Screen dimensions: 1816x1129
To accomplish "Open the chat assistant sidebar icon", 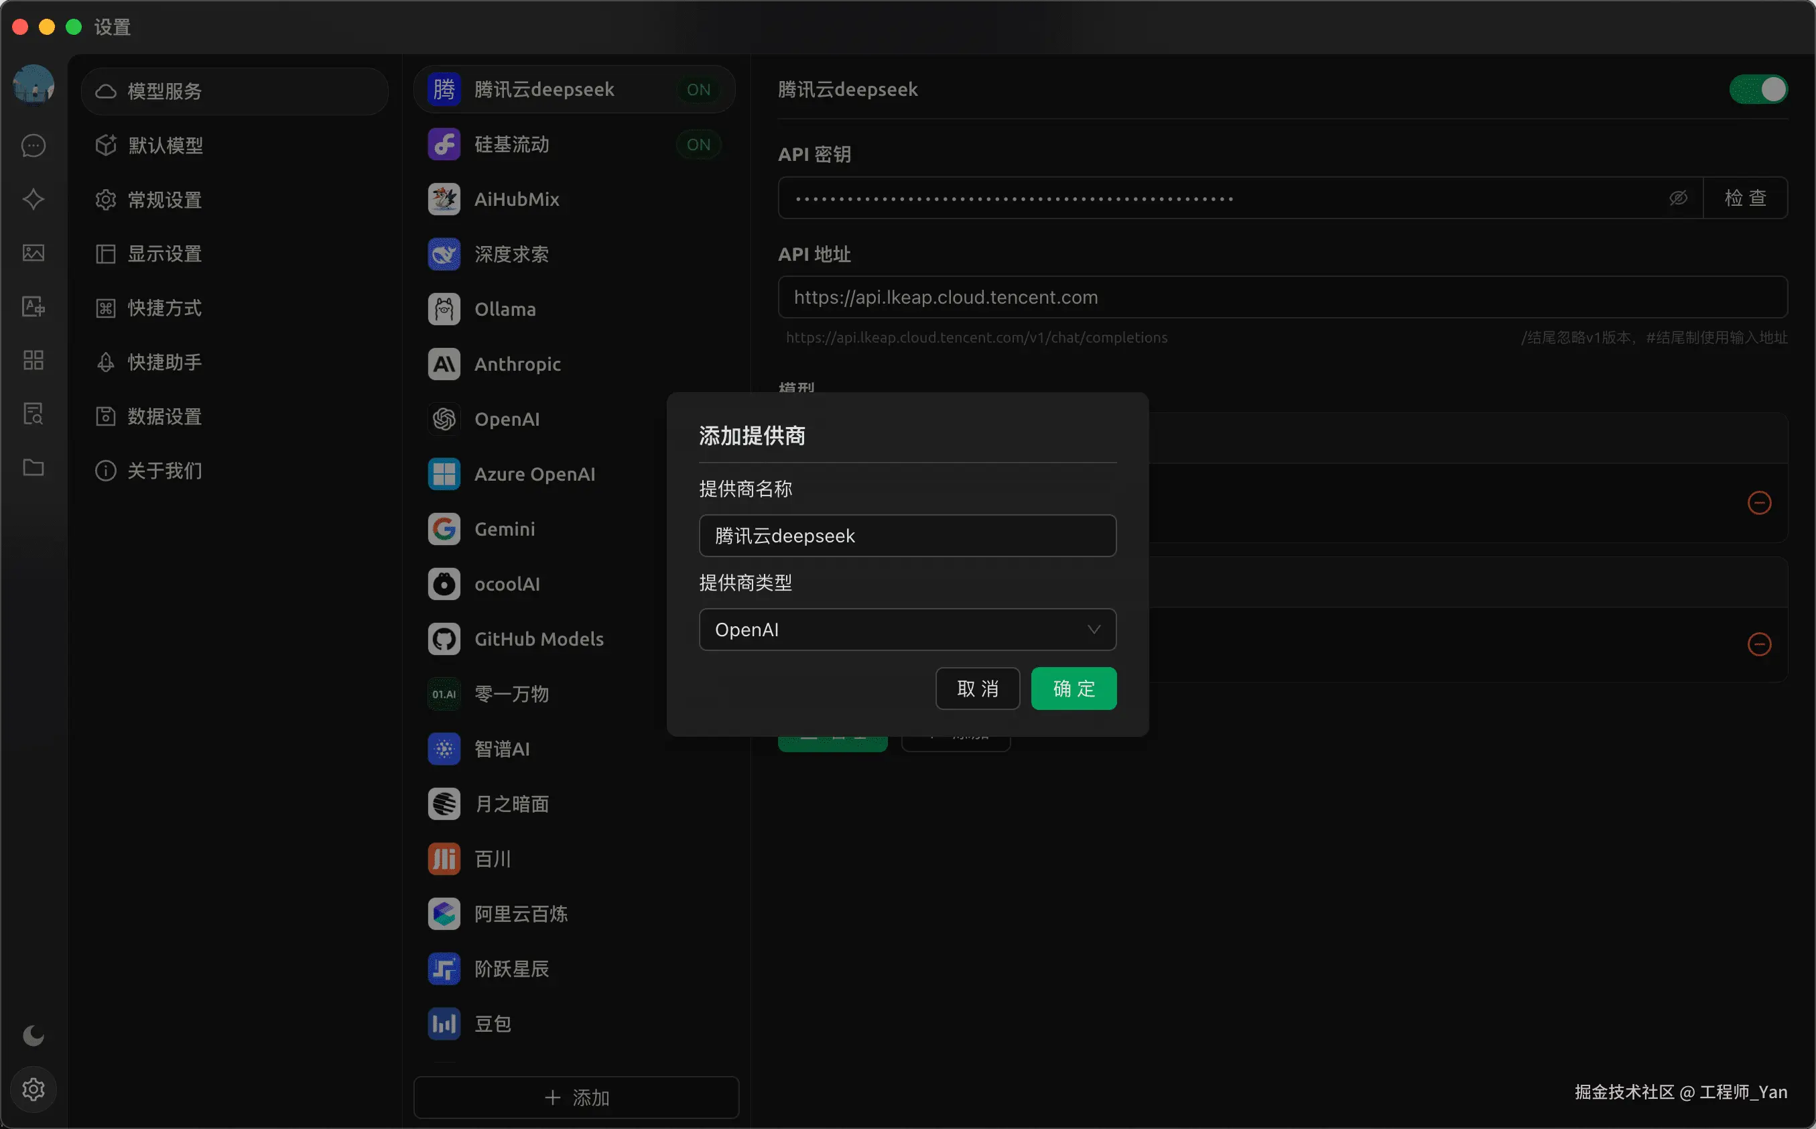I will (34, 145).
